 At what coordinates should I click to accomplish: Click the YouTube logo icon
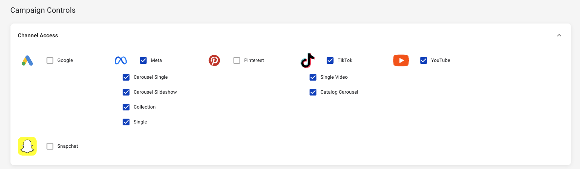click(401, 60)
